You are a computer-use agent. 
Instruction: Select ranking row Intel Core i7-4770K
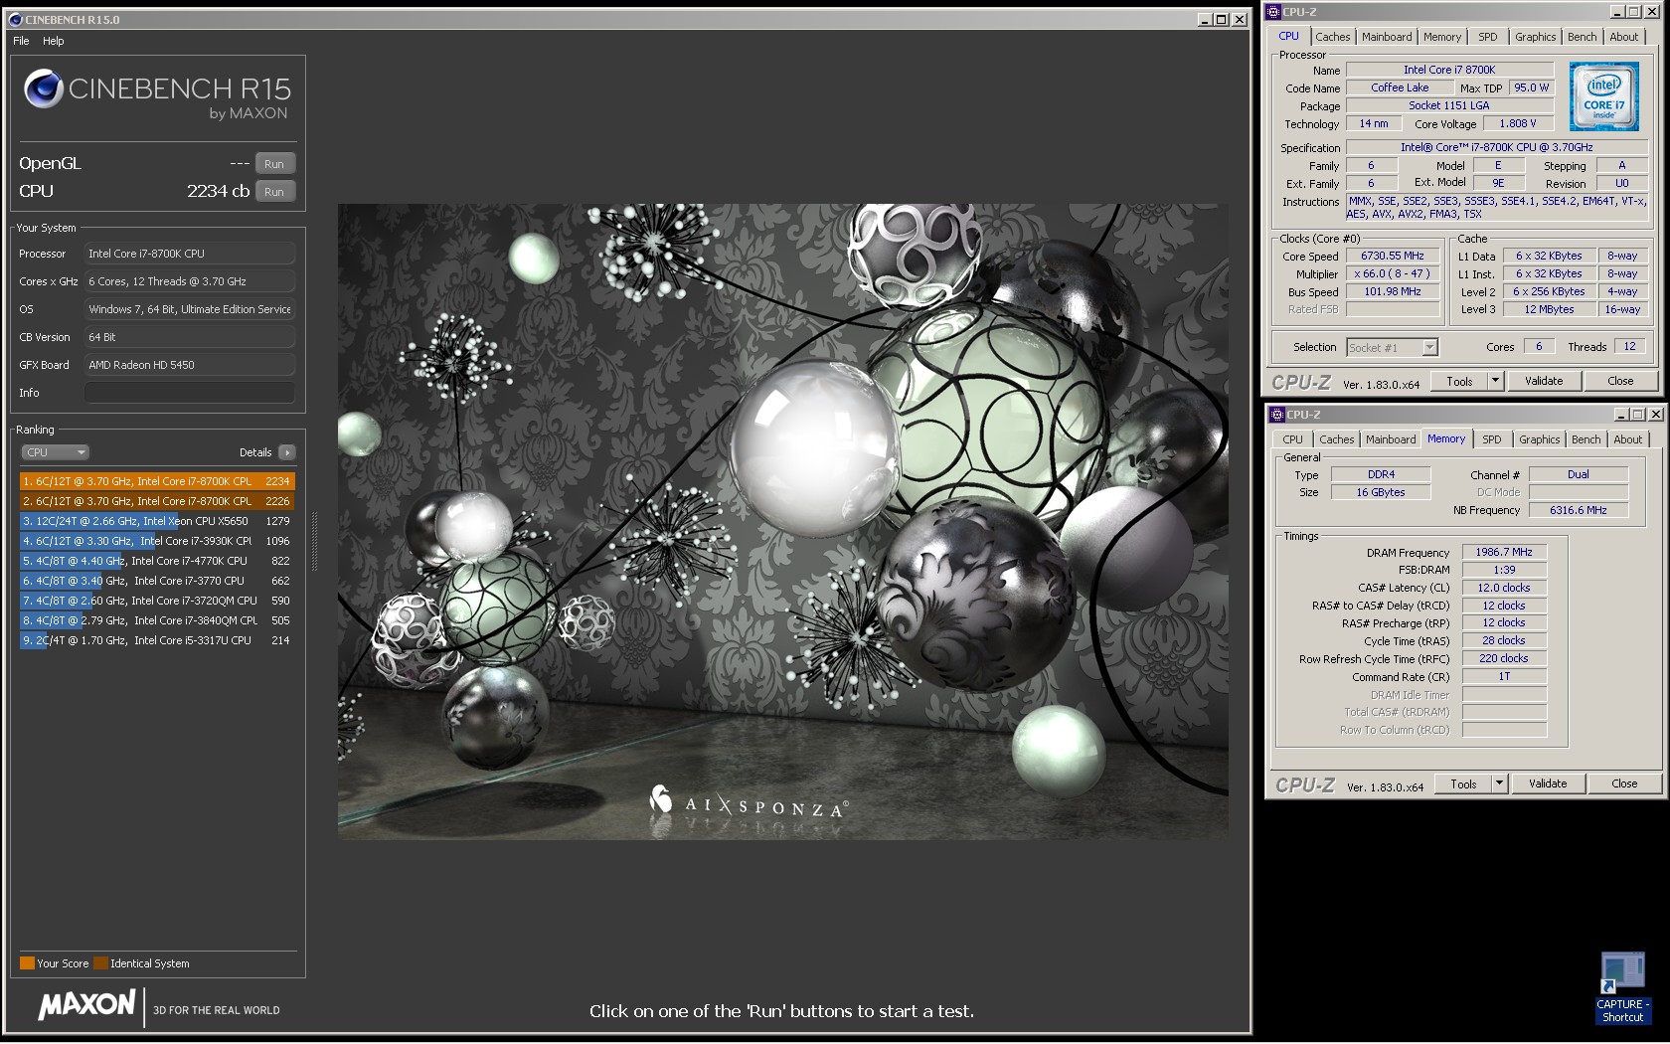[157, 561]
